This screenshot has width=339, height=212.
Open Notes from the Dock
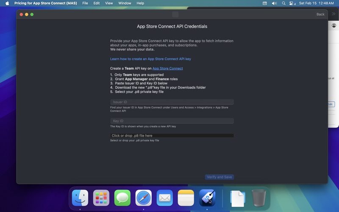point(186,198)
